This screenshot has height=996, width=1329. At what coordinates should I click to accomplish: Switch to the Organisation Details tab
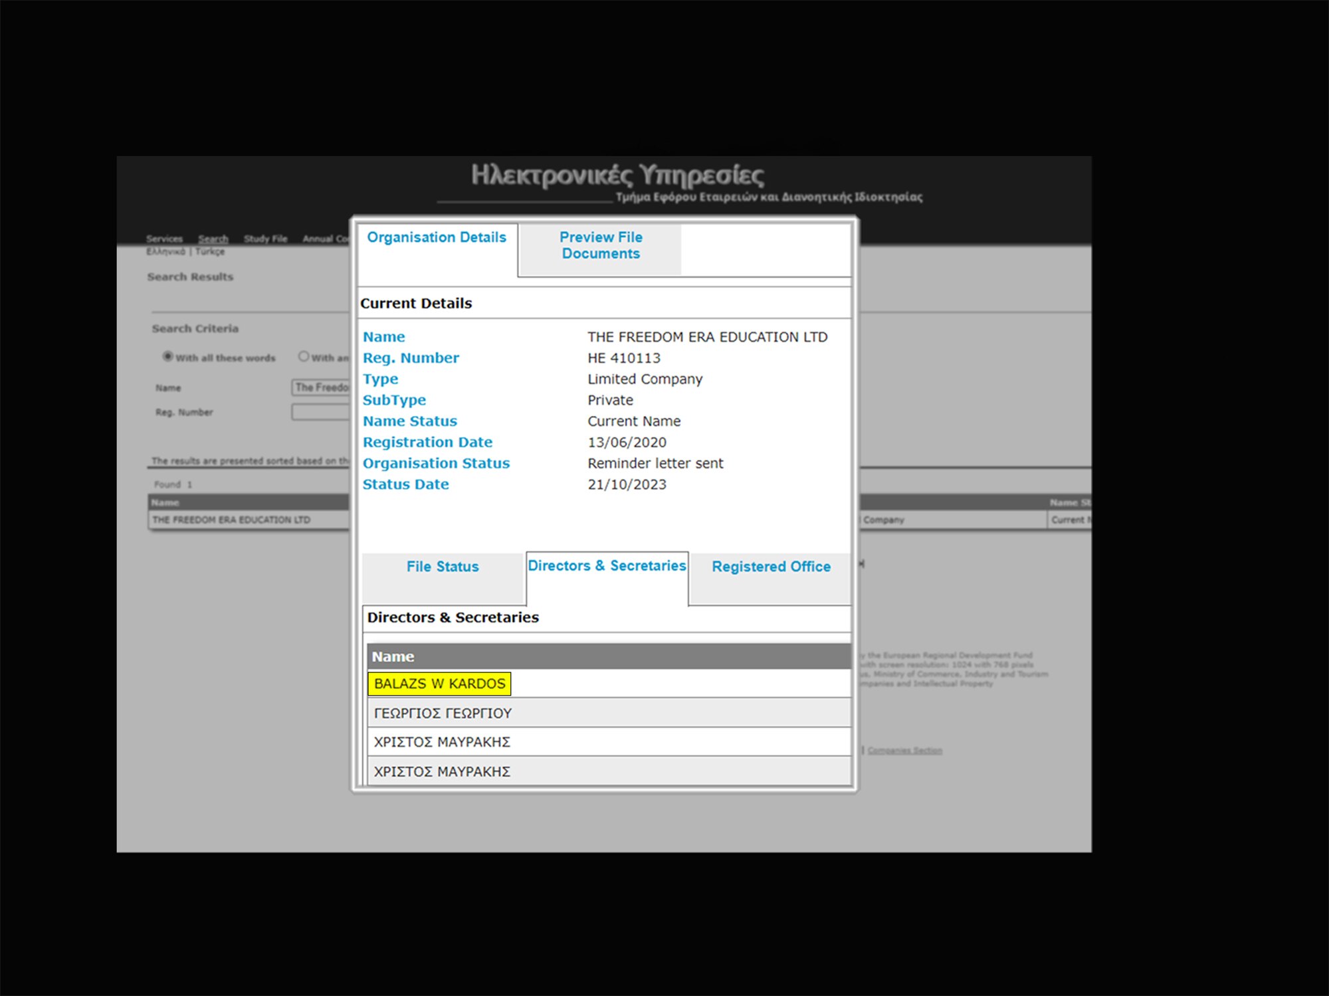coord(437,237)
